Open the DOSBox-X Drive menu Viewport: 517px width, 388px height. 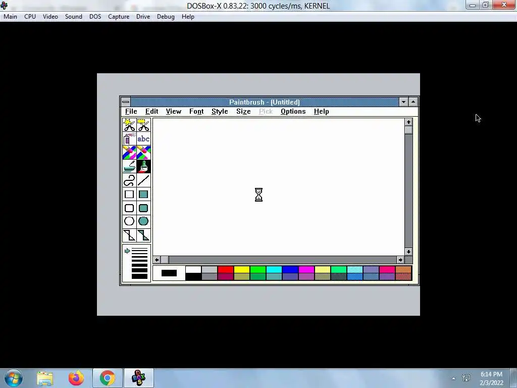143,17
